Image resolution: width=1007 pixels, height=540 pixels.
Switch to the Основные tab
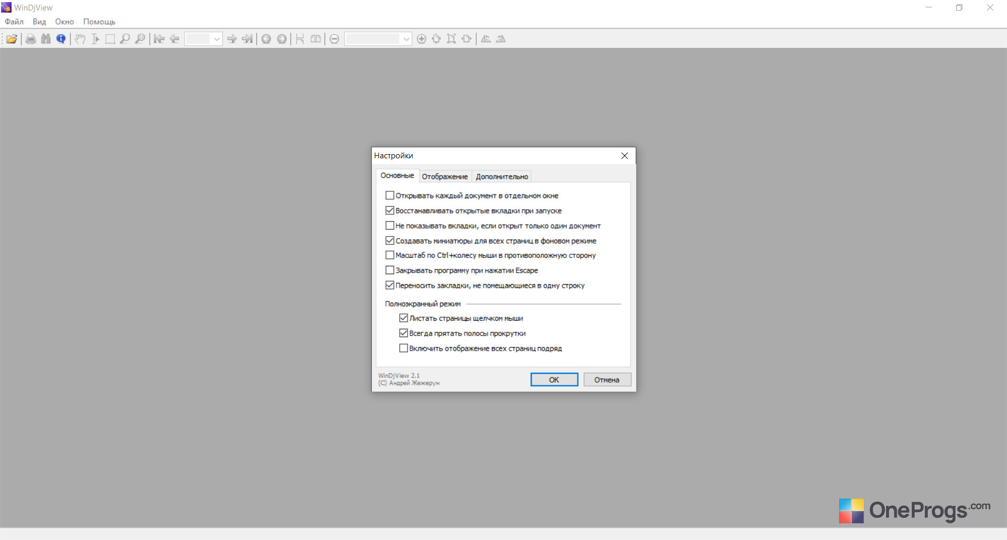point(397,176)
